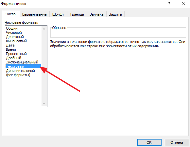Open the Заливка tab
This screenshot has width=190, height=147.
96,14
